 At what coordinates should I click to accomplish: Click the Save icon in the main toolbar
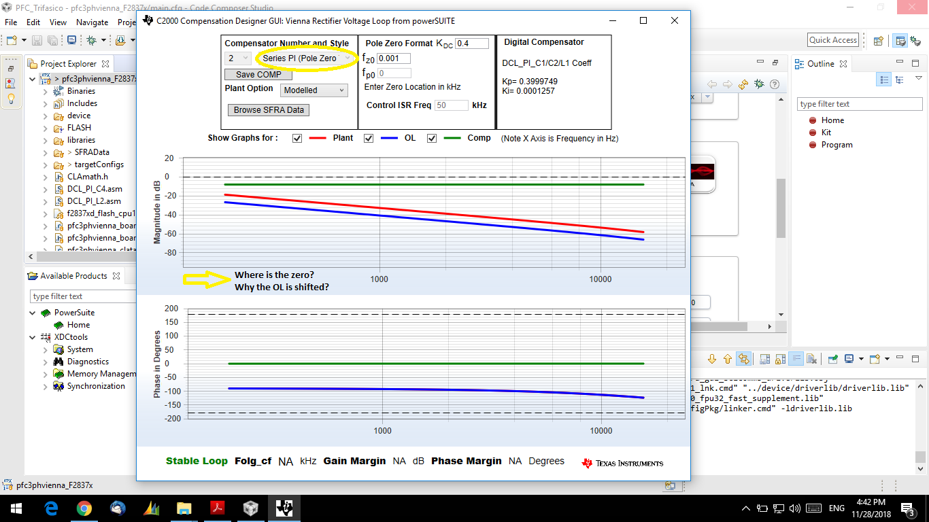pos(37,40)
